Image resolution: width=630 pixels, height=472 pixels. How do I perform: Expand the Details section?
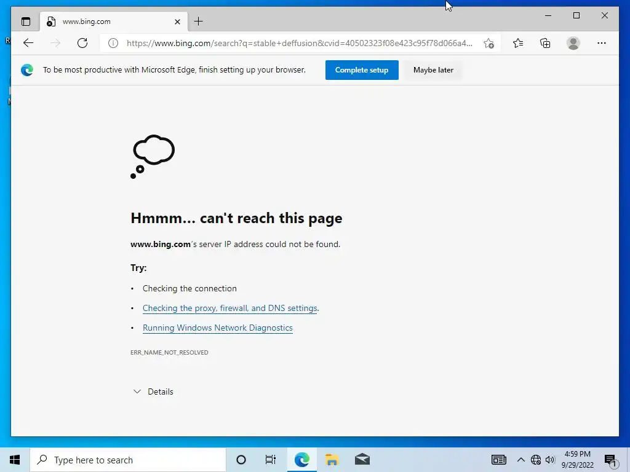coord(153,391)
